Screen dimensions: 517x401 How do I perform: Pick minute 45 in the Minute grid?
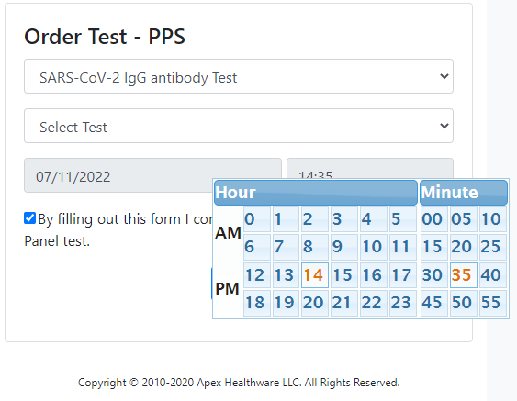click(433, 303)
